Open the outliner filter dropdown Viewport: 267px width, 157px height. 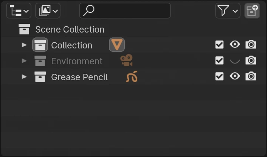228,11
